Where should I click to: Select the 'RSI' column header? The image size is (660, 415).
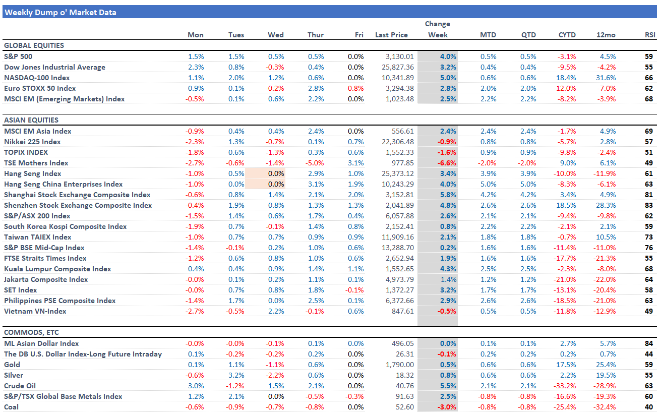pos(650,35)
